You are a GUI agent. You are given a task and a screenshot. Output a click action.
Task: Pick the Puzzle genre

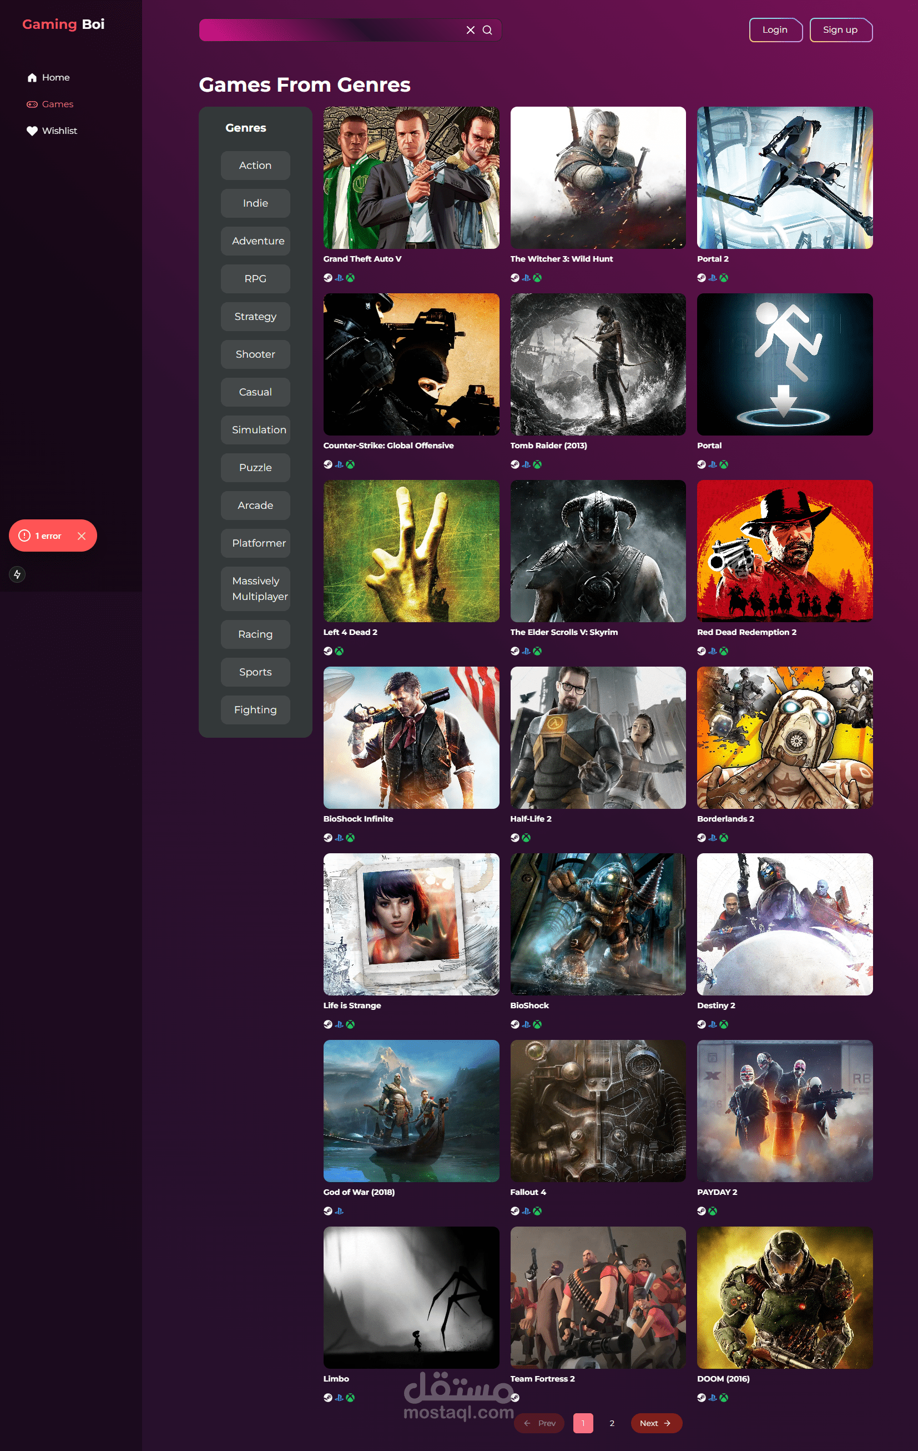pyautogui.click(x=255, y=468)
